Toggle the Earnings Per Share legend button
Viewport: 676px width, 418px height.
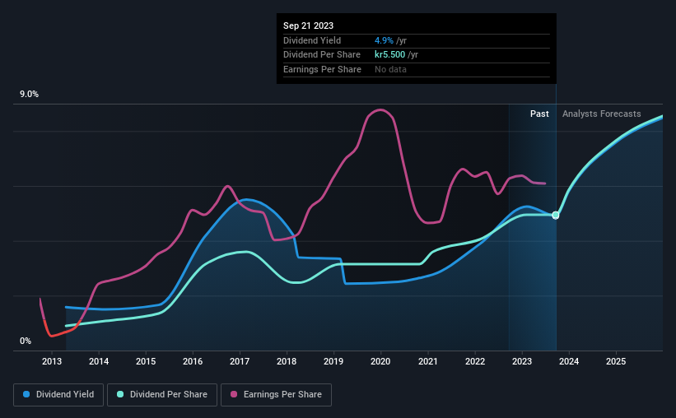[x=276, y=395]
